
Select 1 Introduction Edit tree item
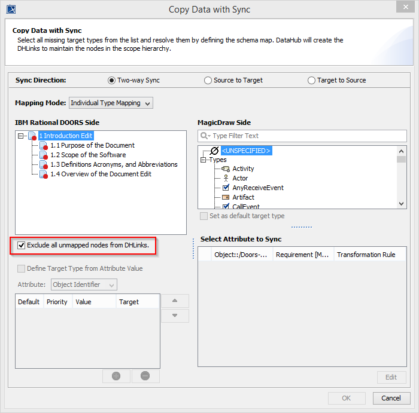pos(66,136)
